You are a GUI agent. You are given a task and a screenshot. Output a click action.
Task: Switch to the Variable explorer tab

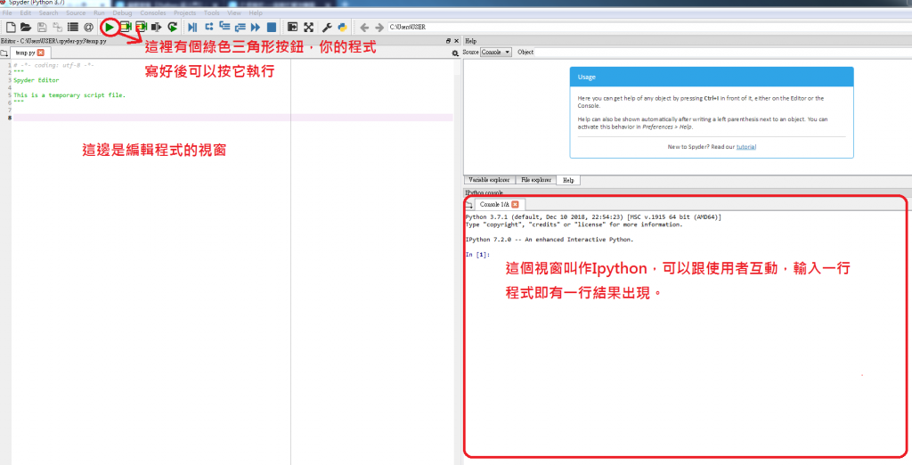click(x=489, y=181)
